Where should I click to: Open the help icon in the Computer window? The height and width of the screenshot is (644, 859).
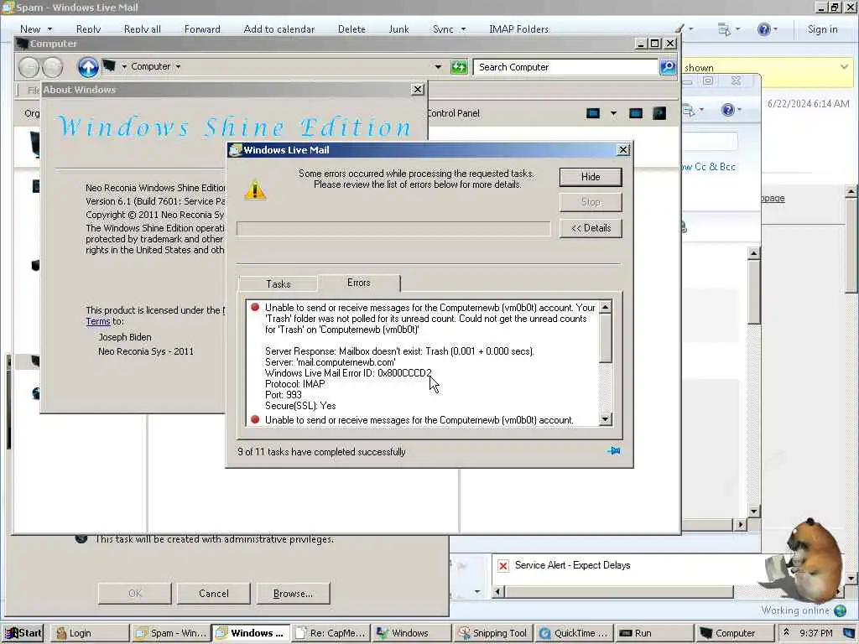pos(659,113)
